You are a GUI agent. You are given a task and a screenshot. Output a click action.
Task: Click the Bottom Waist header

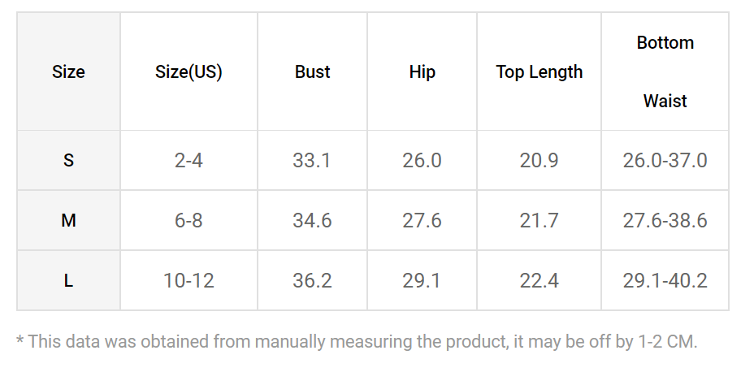pos(665,71)
